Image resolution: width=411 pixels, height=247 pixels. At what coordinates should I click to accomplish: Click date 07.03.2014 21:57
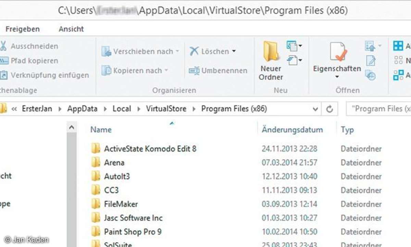(289, 162)
